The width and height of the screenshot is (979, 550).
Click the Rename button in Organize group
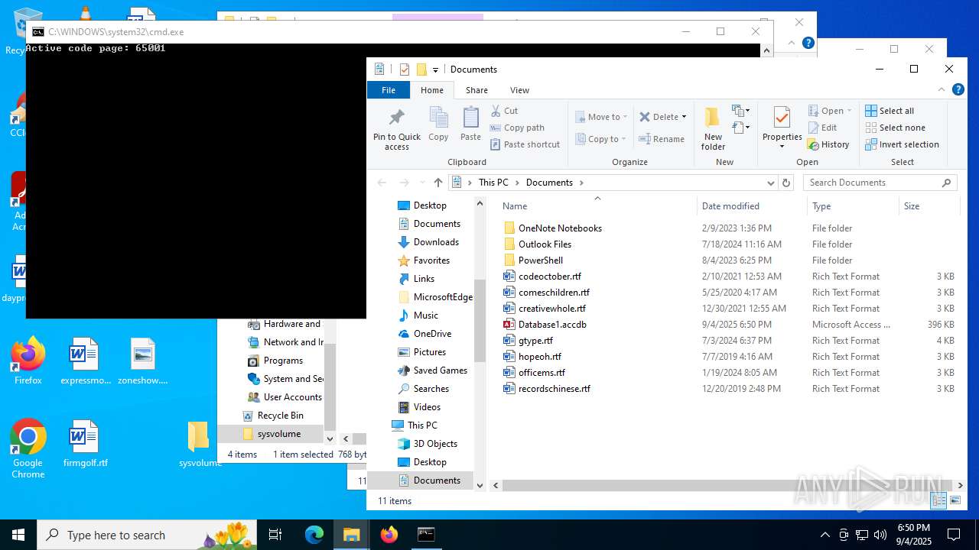(x=662, y=139)
